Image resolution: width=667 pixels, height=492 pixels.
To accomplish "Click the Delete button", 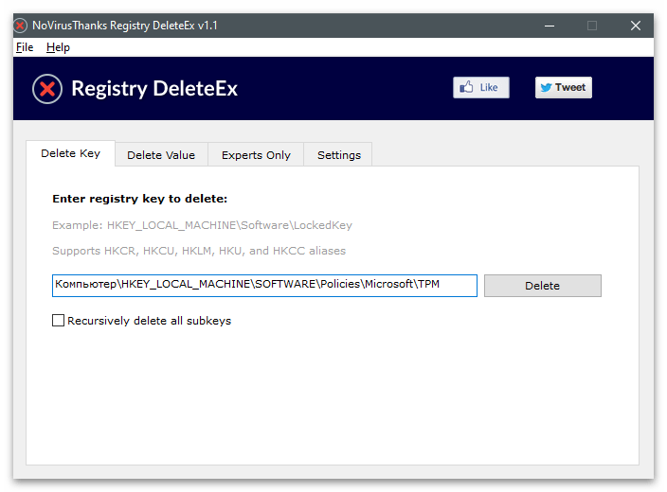I will (542, 286).
